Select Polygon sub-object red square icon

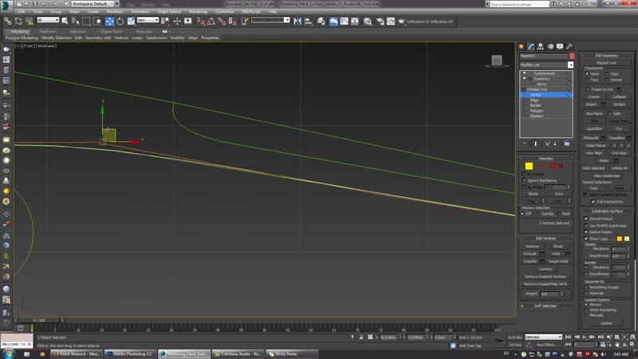coord(553,166)
